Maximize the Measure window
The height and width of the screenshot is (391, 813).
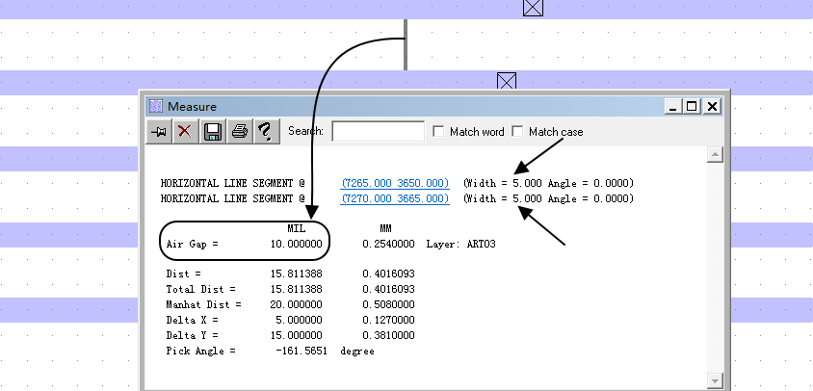tap(692, 106)
